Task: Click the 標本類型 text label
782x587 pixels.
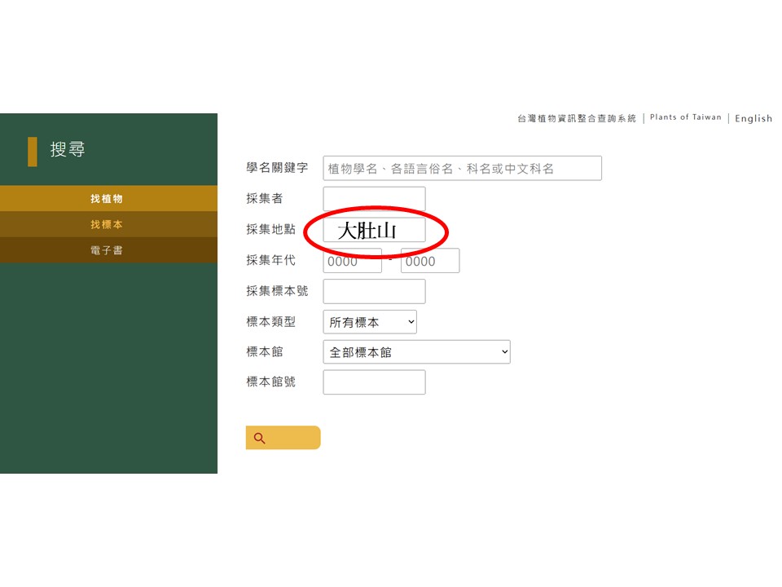Action: coord(270,321)
